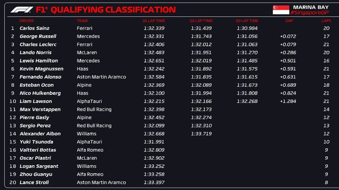The height and width of the screenshot is (190, 339).
Task: Click driver name Carlos Sainz
Action: pyautogui.click(x=34, y=28)
